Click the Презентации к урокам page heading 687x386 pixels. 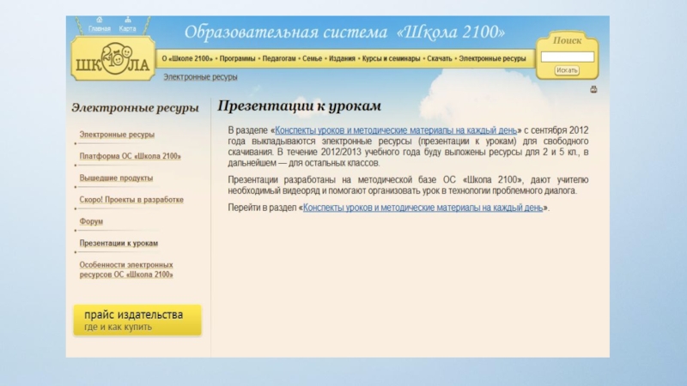[x=299, y=106]
